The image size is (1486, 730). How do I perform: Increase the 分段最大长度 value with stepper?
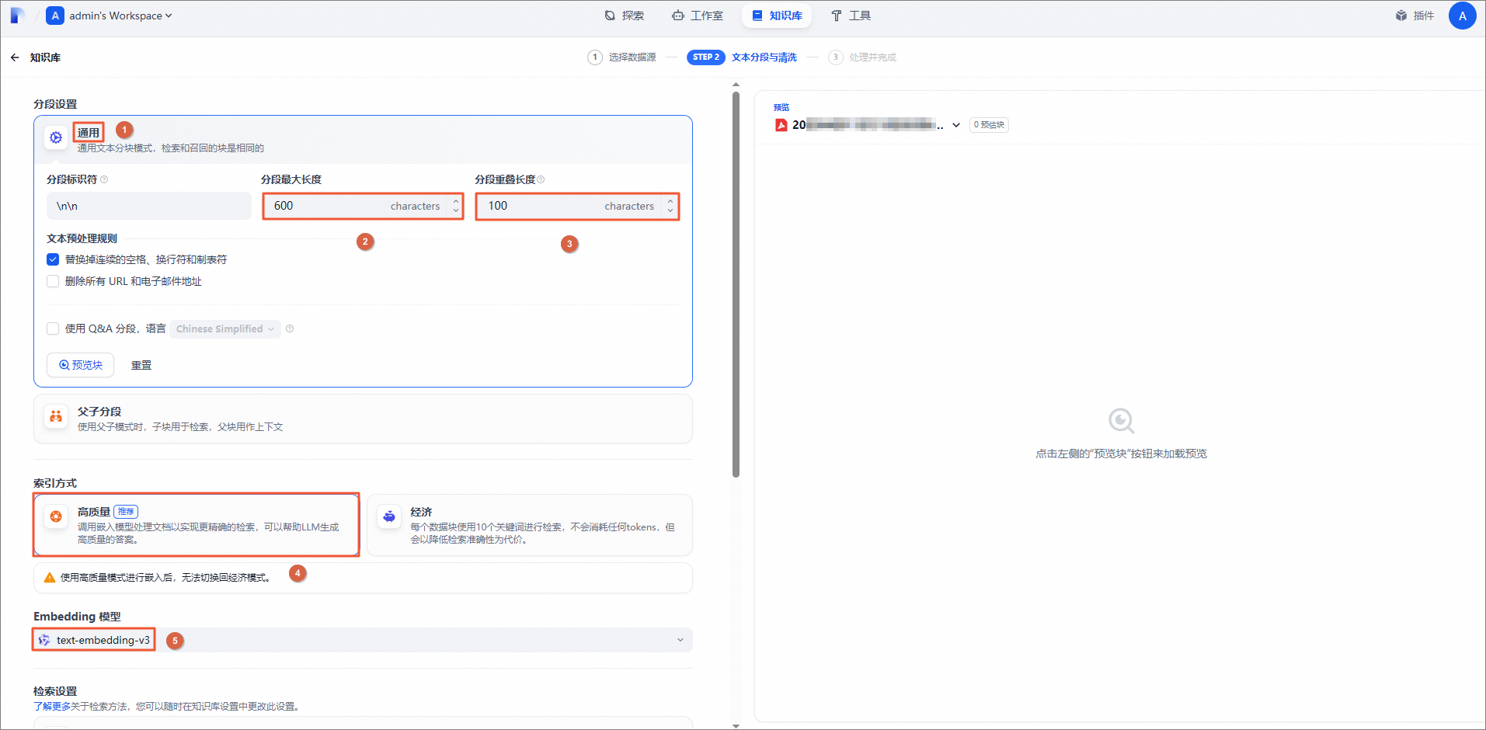pos(456,201)
